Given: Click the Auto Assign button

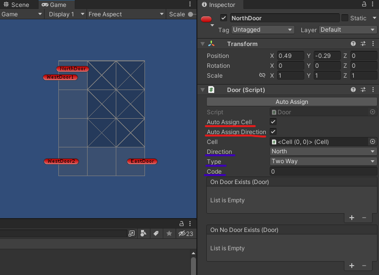Looking at the screenshot, I should coord(292,102).
